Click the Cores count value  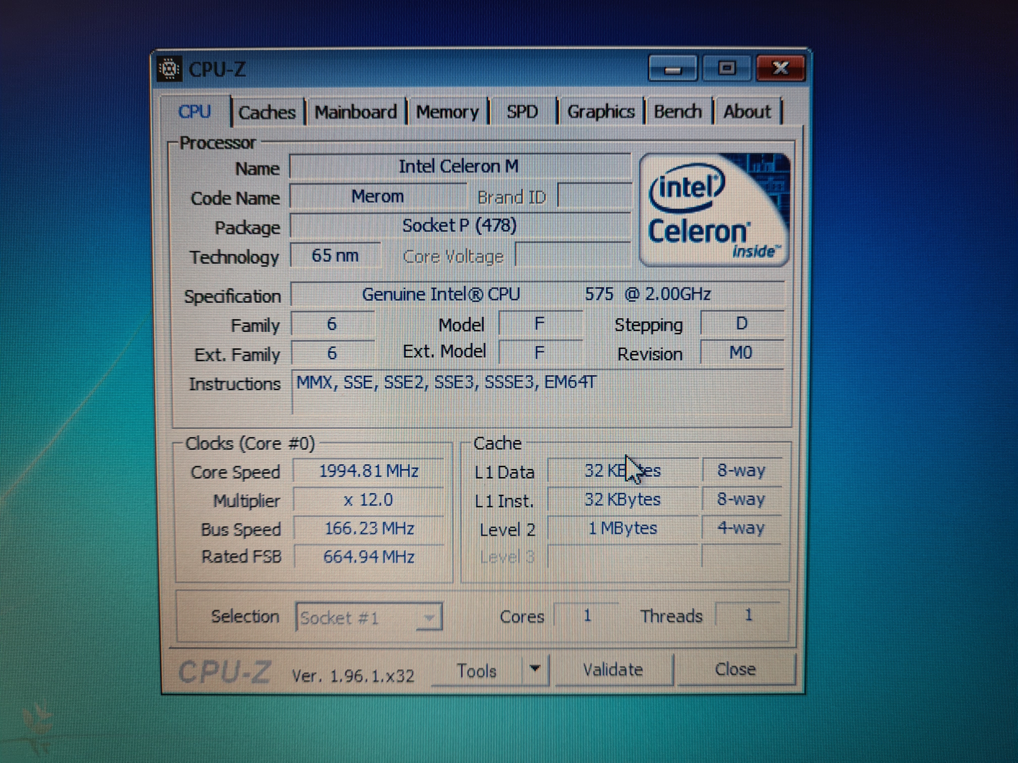click(587, 615)
